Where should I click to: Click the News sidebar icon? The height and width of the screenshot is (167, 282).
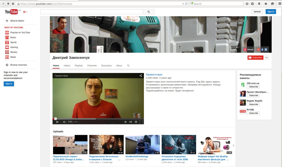[7, 57]
